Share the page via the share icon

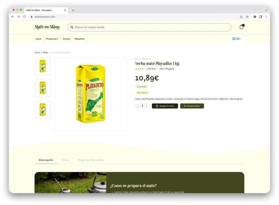point(241,17)
